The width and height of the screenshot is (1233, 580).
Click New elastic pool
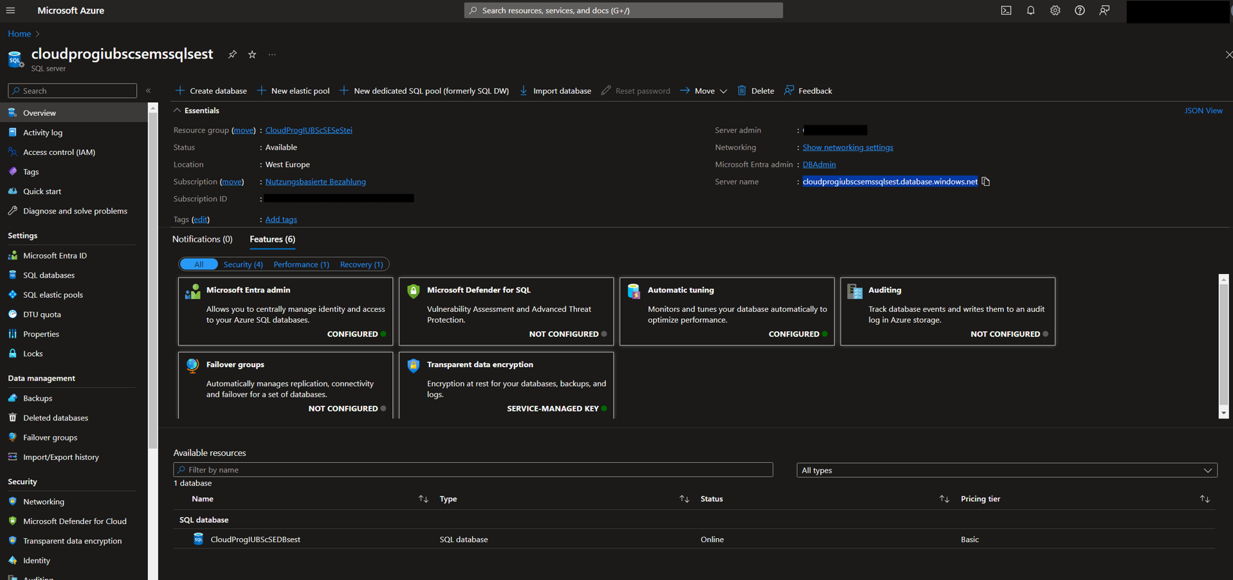click(293, 91)
